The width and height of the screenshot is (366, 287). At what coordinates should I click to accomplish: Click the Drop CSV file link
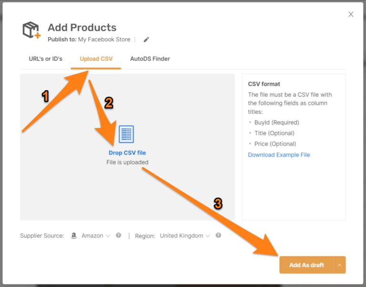pos(127,153)
